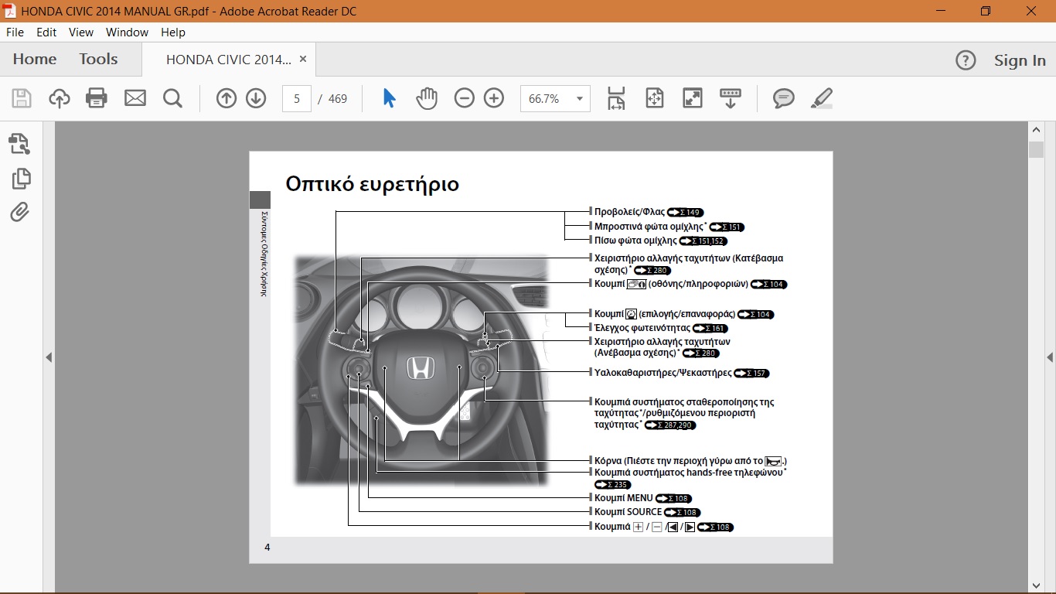
Task: Click the Save file icon
Action: [x=21, y=98]
